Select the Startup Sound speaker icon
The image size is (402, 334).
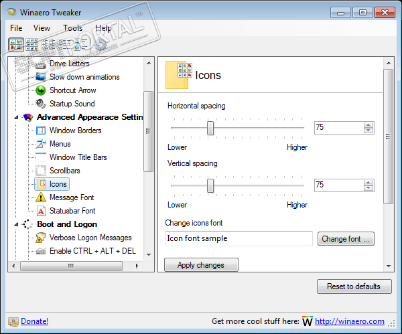tap(40, 104)
